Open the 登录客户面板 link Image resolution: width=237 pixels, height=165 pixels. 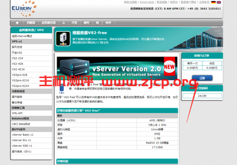[188, 2]
